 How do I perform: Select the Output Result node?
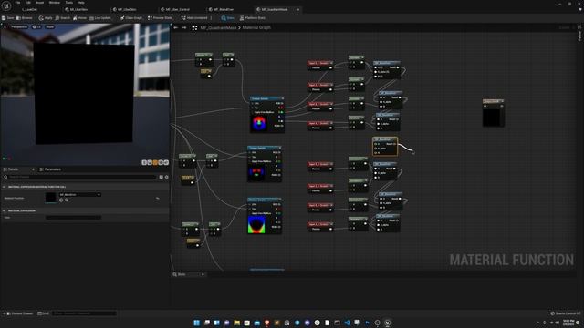click(494, 113)
